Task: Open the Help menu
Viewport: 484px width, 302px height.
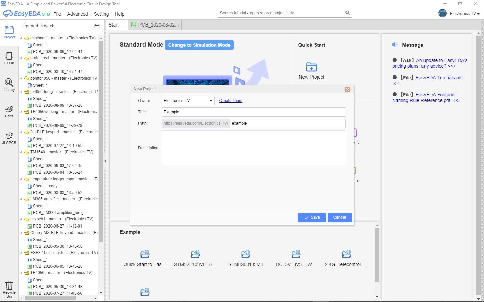Action: 119,14
